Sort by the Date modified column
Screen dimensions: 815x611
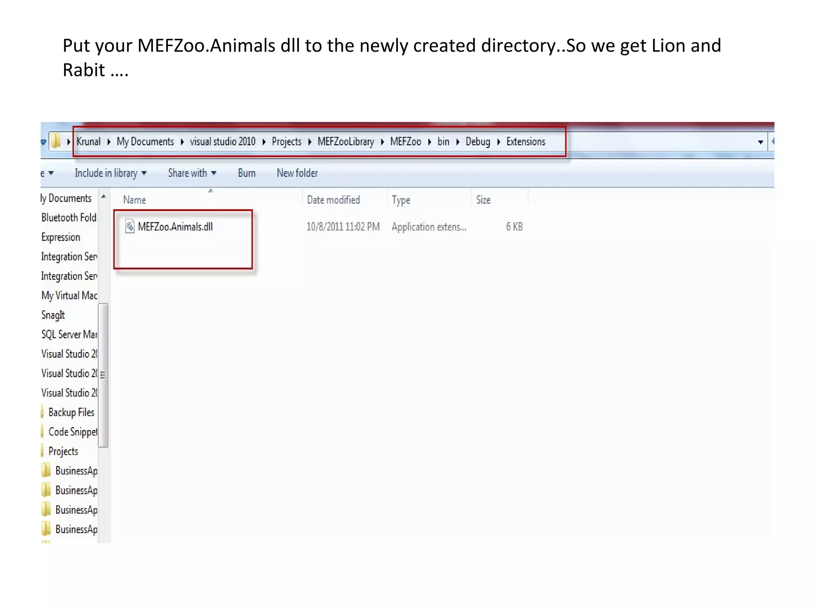(x=333, y=200)
